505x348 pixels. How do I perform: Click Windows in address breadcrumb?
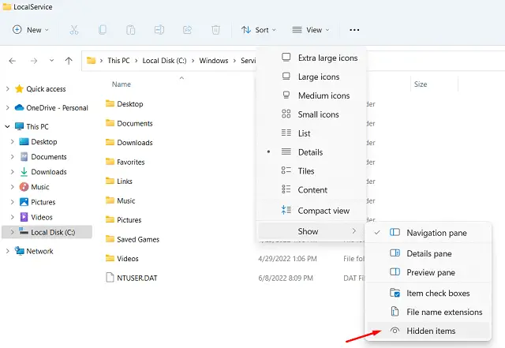tap(214, 61)
